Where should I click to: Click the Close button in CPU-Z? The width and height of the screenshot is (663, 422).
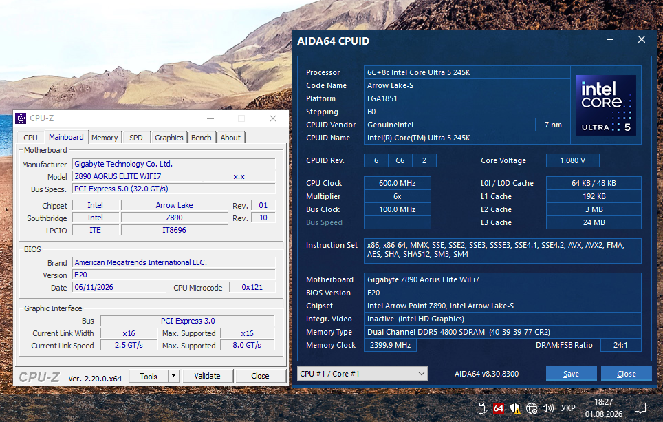[x=260, y=376]
